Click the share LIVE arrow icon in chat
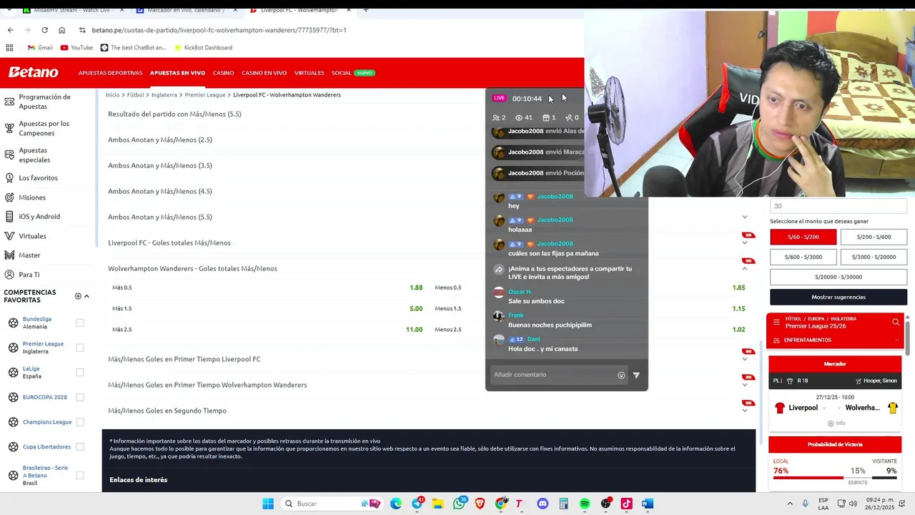The height and width of the screenshot is (515, 915). coord(499,270)
